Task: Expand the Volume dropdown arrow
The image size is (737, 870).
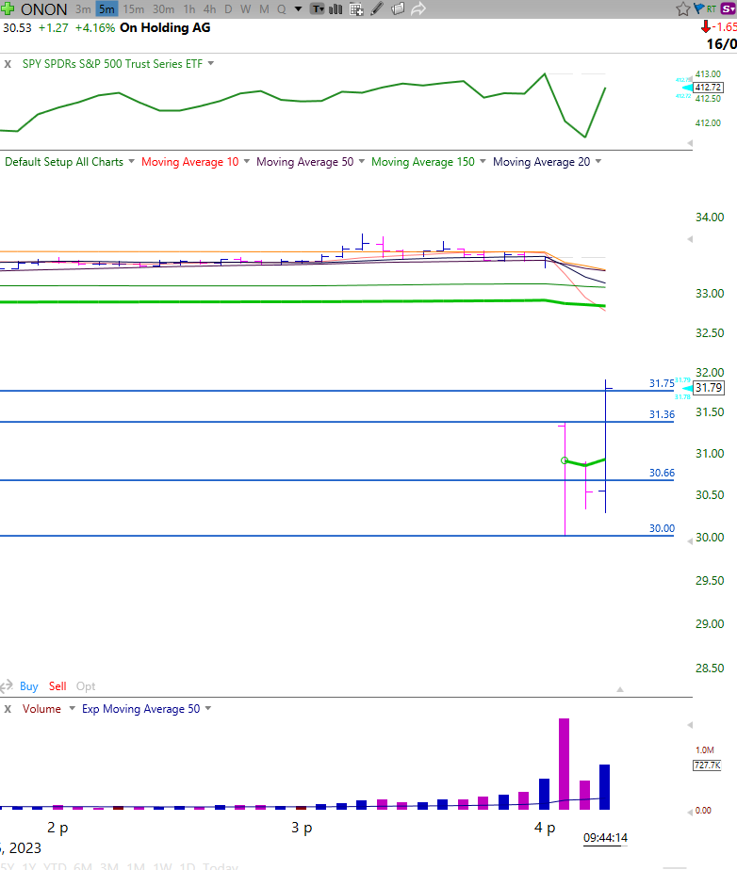Action: click(73, 708)
